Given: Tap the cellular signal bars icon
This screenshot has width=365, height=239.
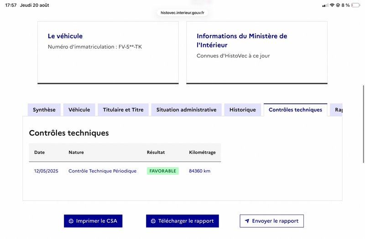Looking at the screenshot, I should [325, 5].
